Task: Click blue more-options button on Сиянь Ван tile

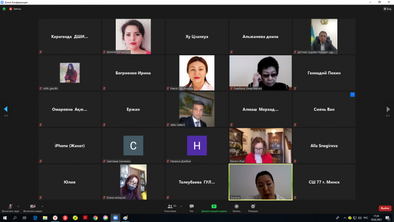Action: [x=352, y=94]
